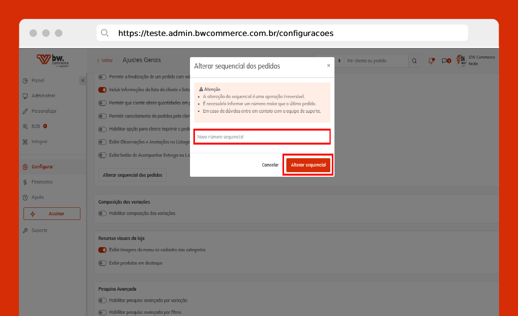Open the chat messages icon
This screenshot has width=518, height=316.
446,61
